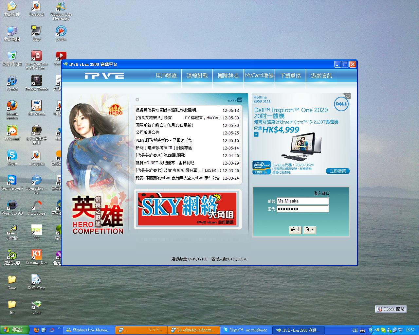Click the 登入 login button
Screen dimensions: 419x335
pos(310,230)
